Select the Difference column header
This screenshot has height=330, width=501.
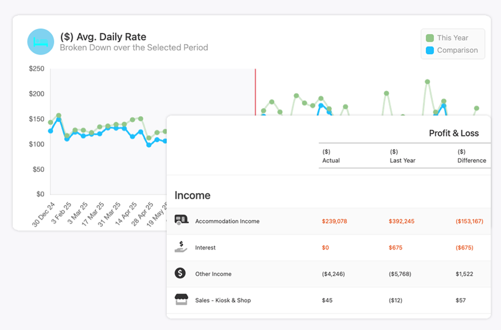[471, 156]
